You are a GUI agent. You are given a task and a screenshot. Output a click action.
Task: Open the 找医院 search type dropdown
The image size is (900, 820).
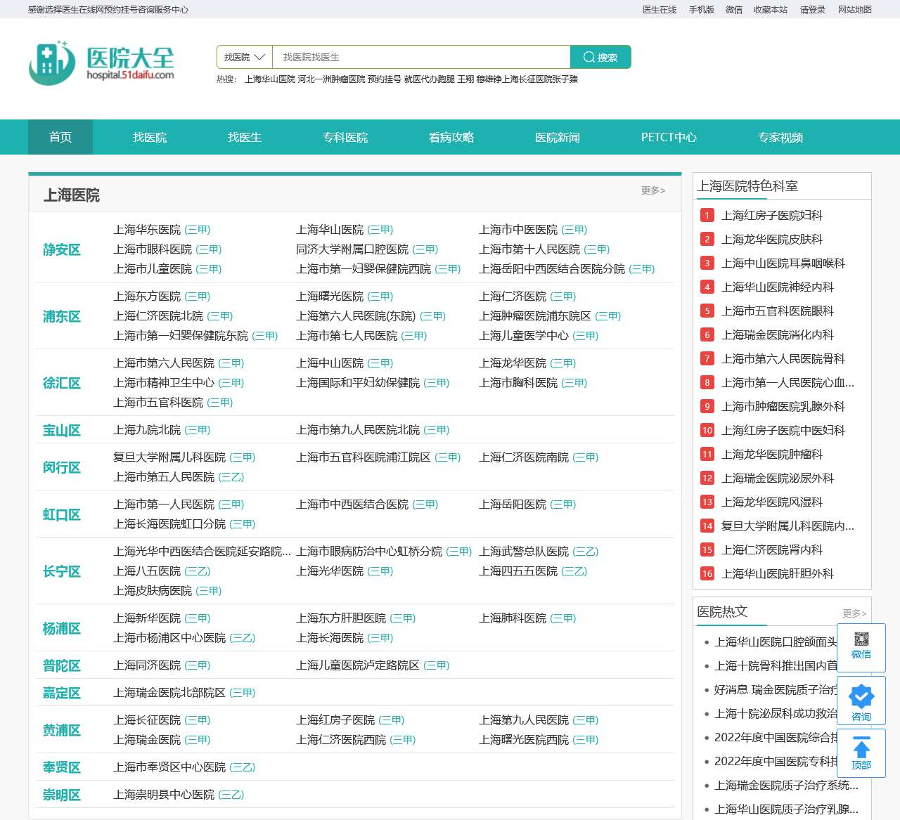(245, 57)
